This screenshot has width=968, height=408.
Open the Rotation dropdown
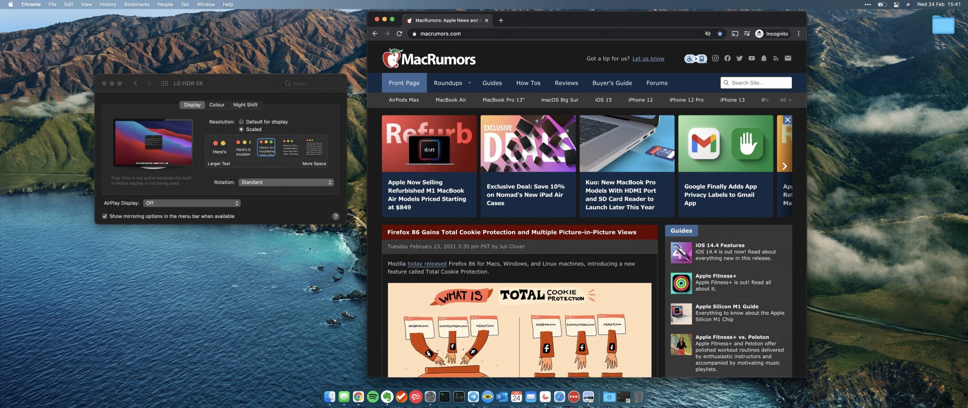point(287,182)
